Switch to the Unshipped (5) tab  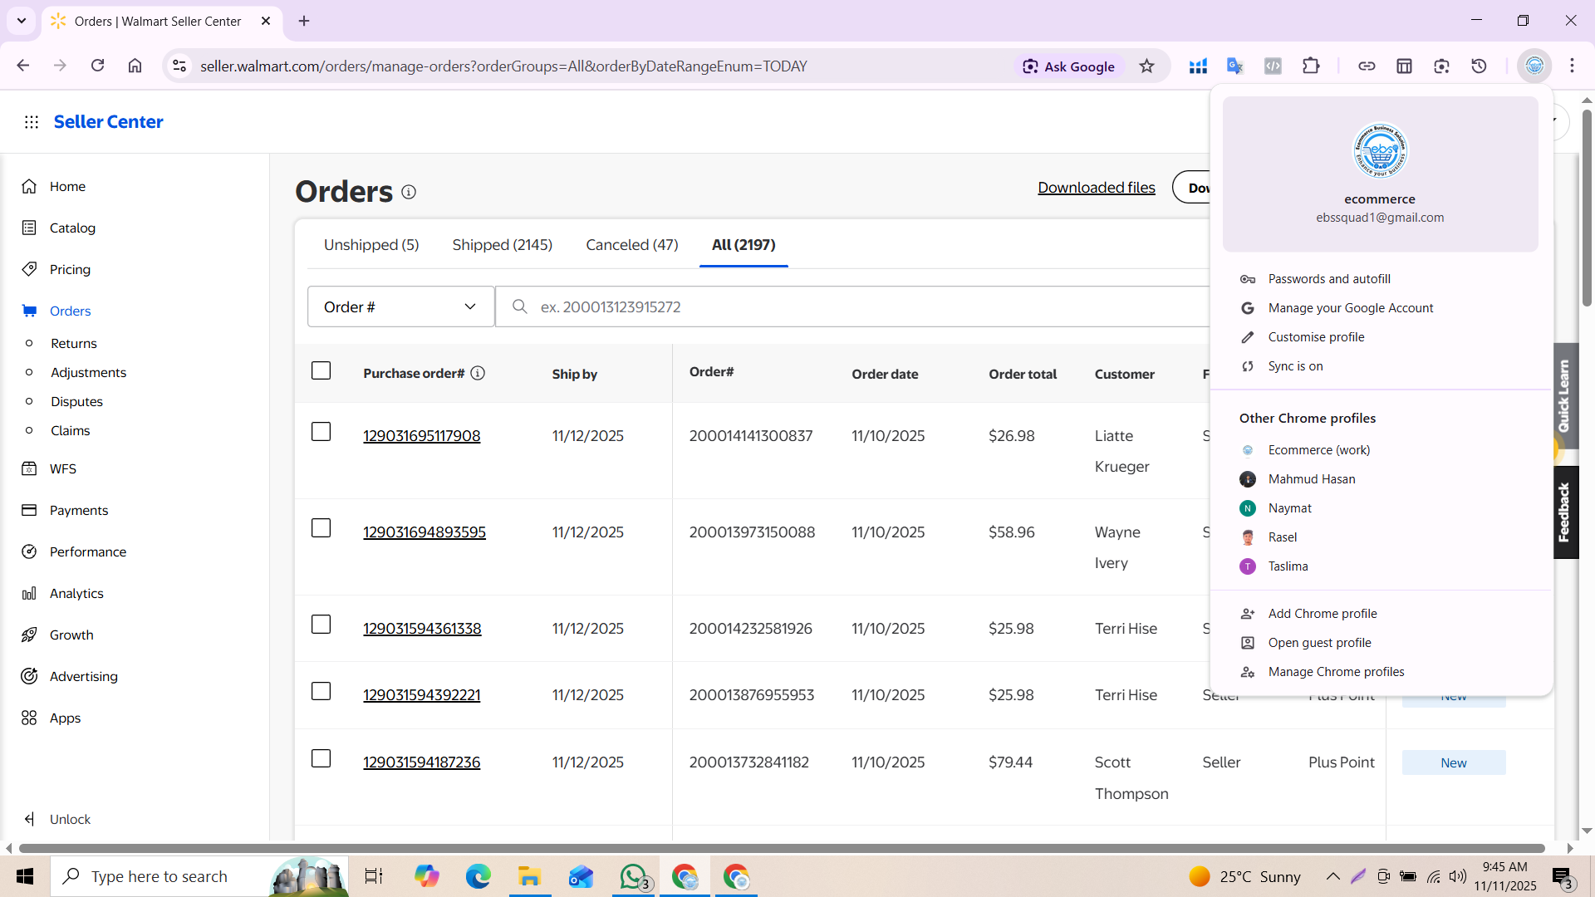tap(371, 245)
